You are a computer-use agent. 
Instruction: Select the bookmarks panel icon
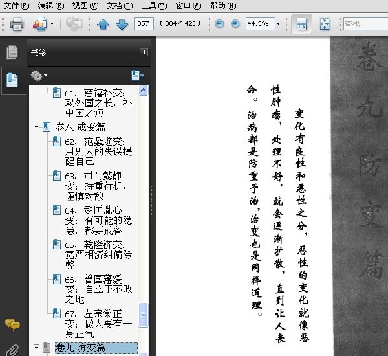click(x=12, y=80)
